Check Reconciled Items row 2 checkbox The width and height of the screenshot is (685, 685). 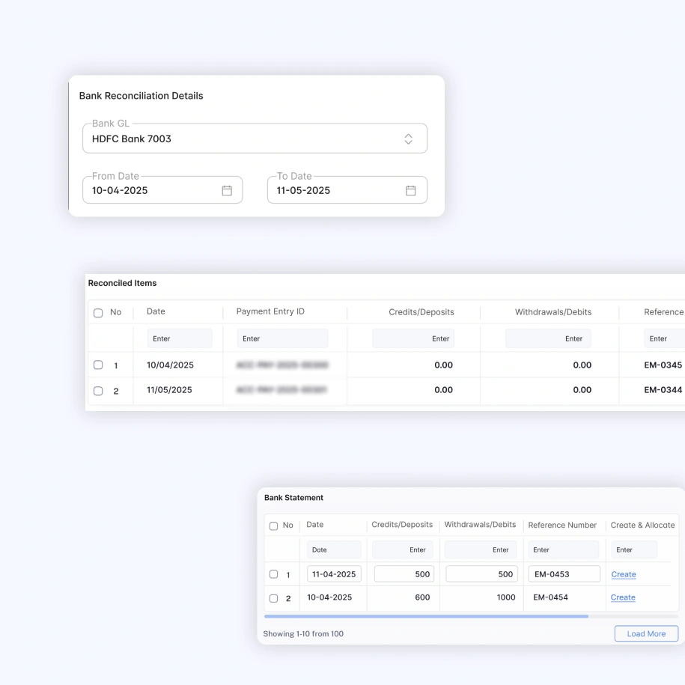[x=98, y=391]
